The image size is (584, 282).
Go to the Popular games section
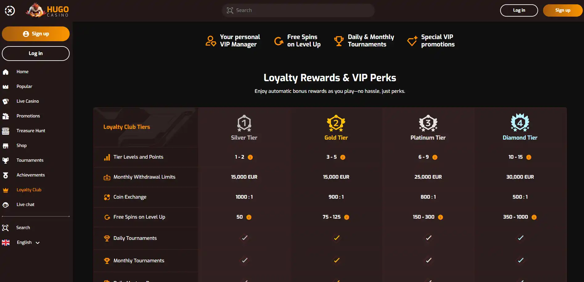(24, 86)
